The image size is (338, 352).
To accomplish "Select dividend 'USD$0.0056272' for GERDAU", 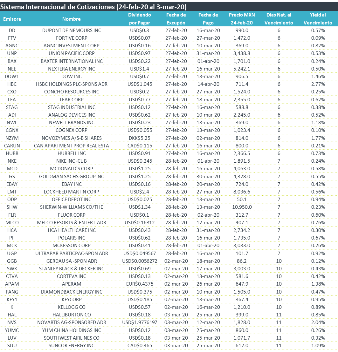I will point(140,261).
